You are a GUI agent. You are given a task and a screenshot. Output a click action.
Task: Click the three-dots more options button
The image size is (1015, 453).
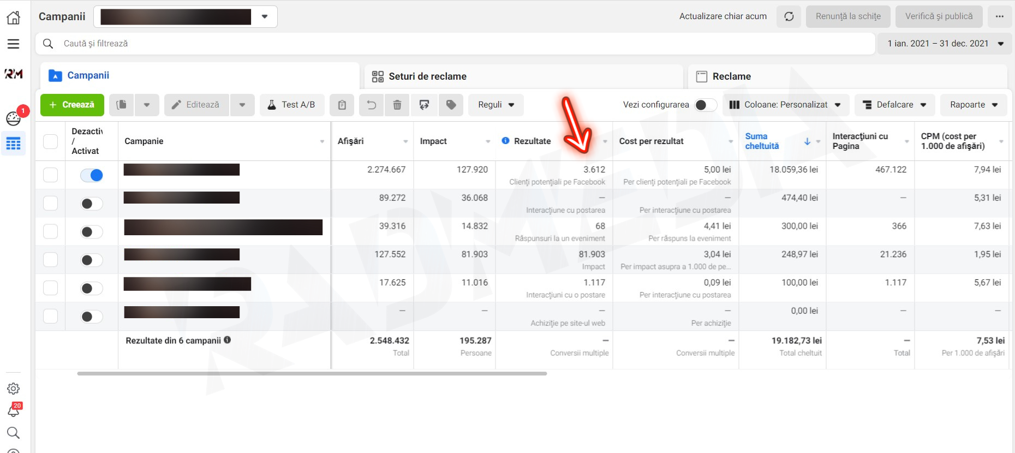[1000, 16]
